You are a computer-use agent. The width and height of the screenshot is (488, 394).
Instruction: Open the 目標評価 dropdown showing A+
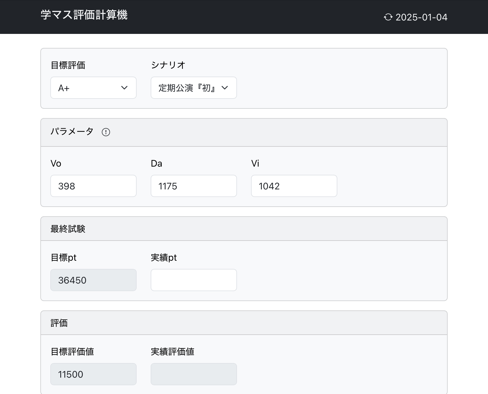(93, 88)
